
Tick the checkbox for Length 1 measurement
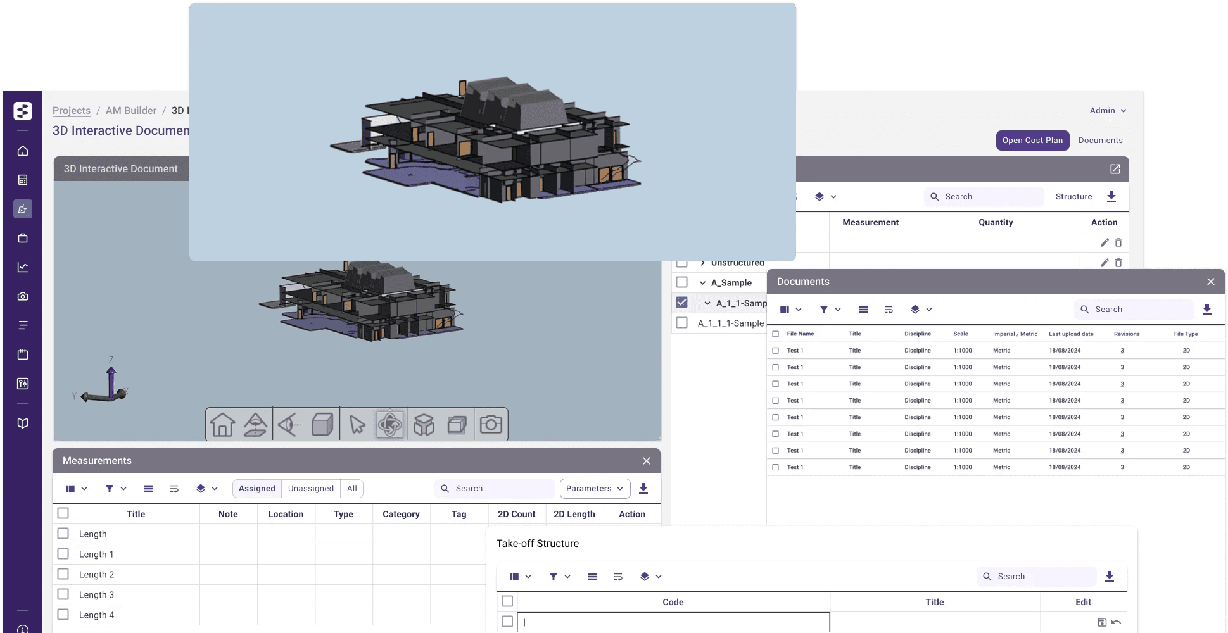pyautogui.click(x=63, y=554)
